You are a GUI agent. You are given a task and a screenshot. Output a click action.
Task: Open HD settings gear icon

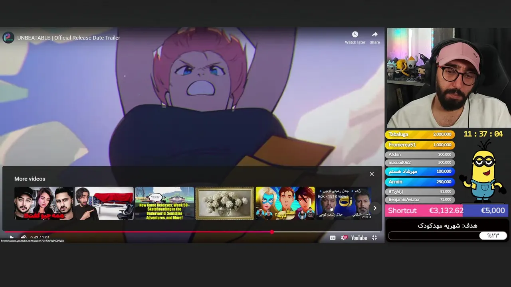point(344,238)
